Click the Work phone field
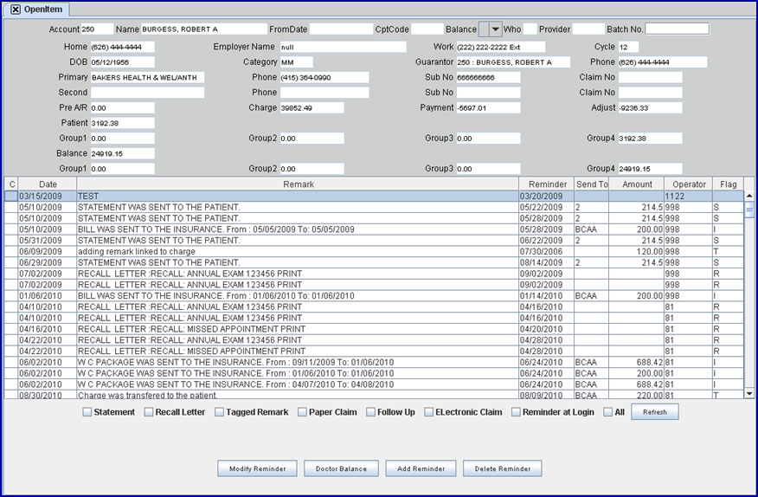758x497 pixels. click(501, 47)
